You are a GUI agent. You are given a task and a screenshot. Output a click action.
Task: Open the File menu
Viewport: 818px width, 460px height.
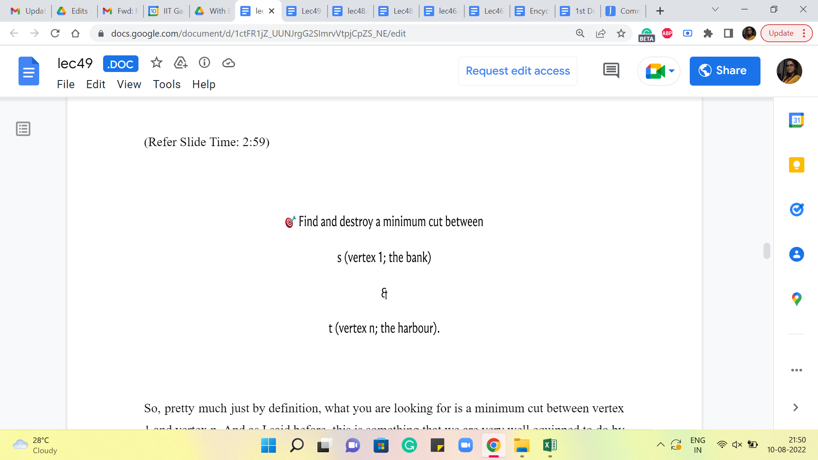[66, 84]
